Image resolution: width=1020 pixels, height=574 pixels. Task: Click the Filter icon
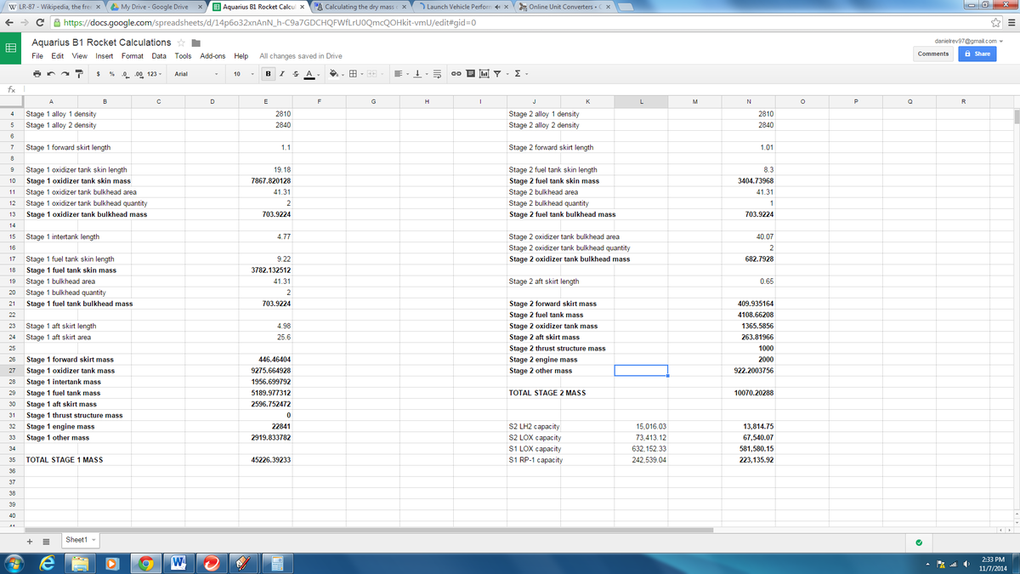499,74
